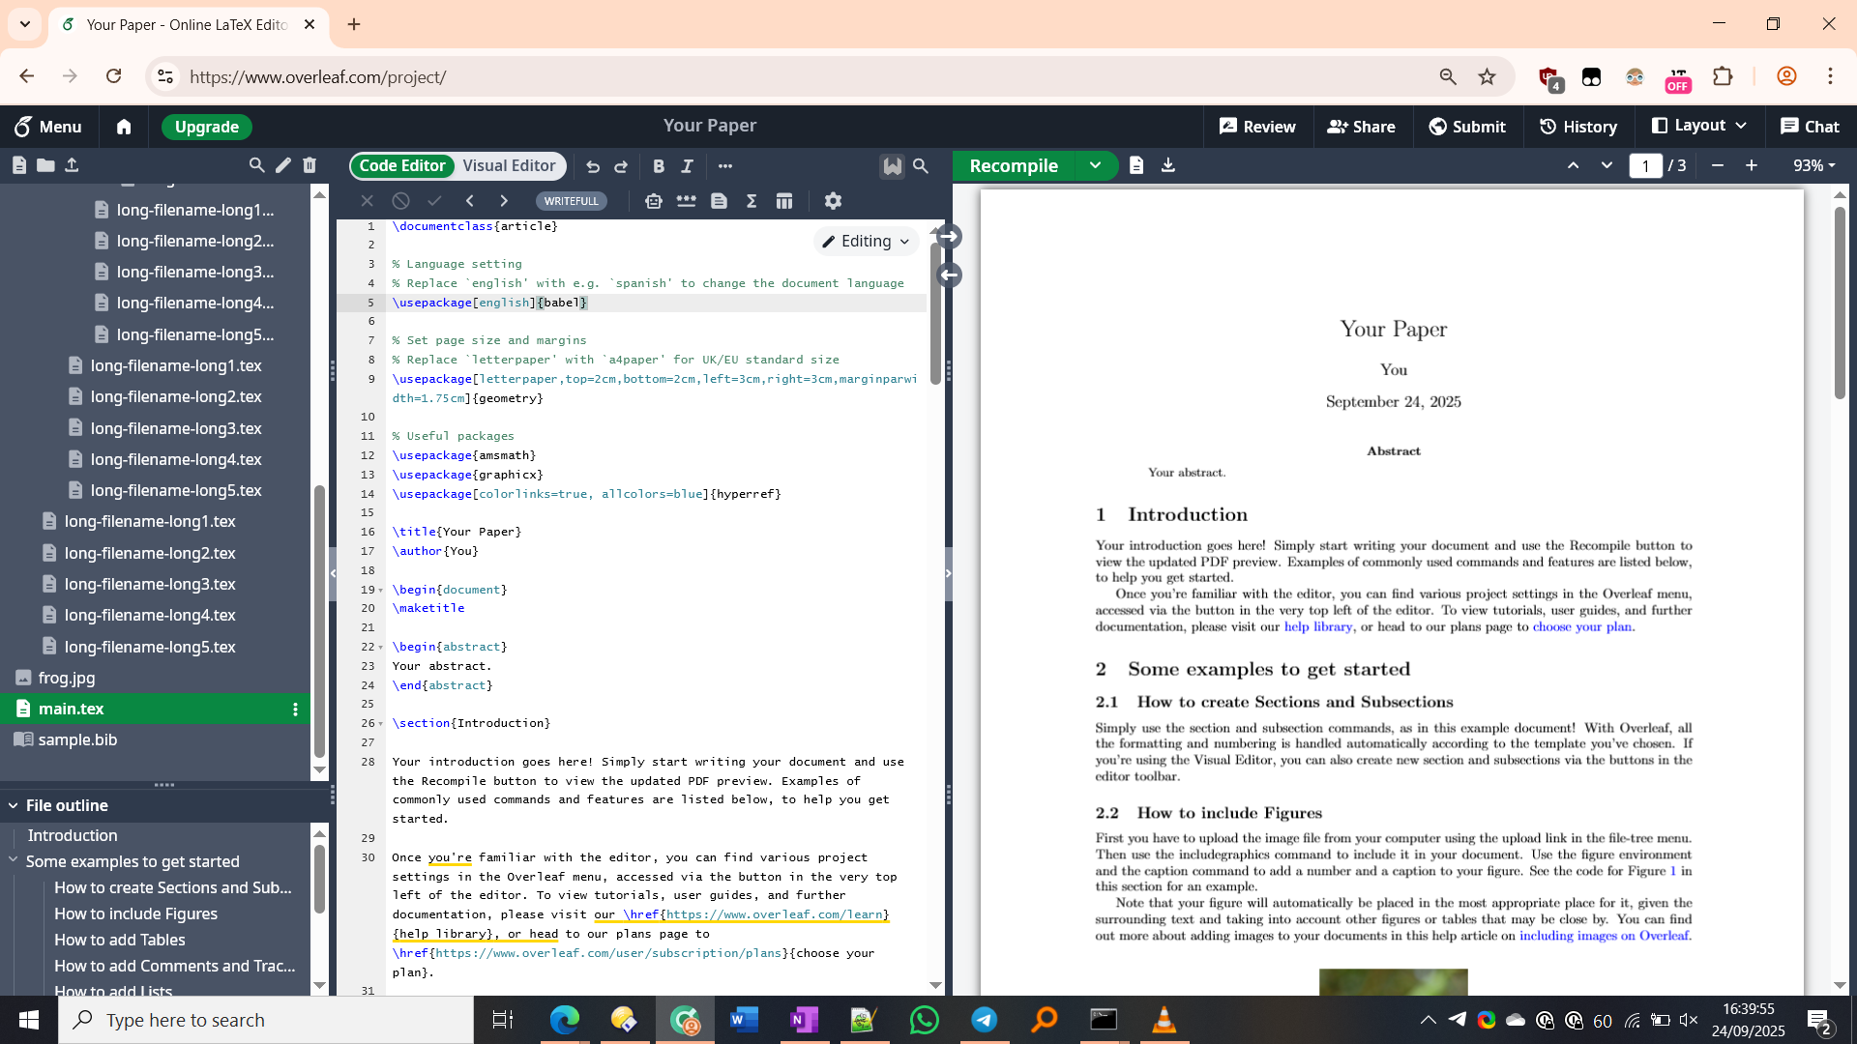1857x1044 pixels.
Task: Collapse the File outline panel
Action: (x=14, y=805)
